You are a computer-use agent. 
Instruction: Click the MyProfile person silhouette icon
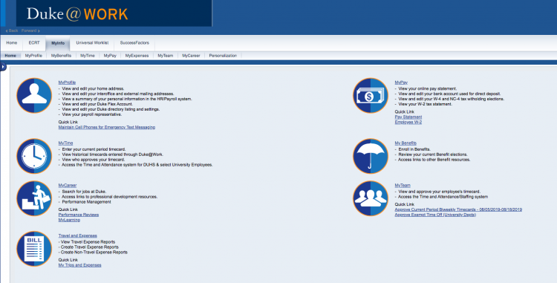point(34,96)
